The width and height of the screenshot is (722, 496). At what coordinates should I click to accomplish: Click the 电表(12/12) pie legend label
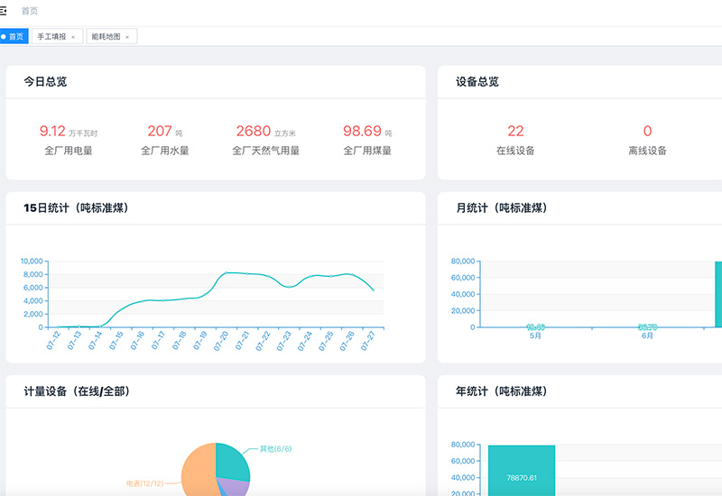[145, 483]
